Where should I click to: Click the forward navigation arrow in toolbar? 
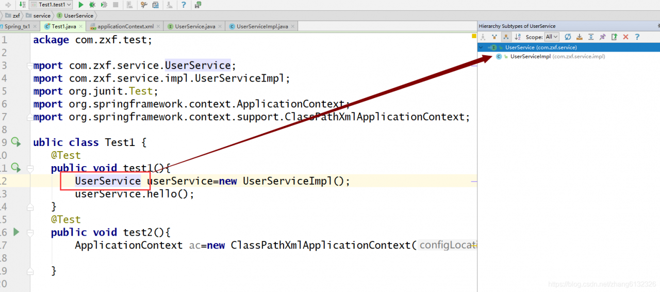point(8,5)
